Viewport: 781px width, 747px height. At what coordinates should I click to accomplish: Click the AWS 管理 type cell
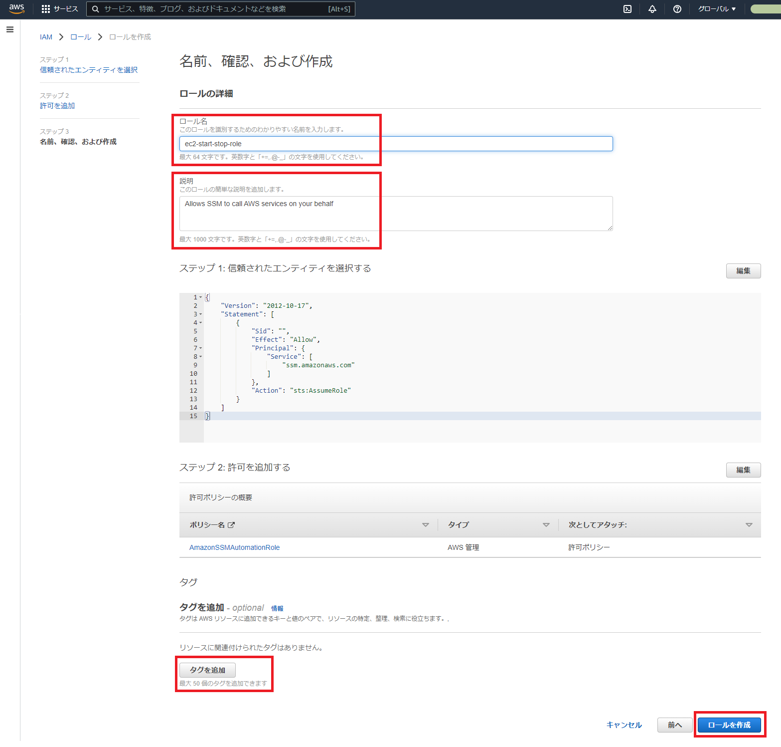[464, 547]
